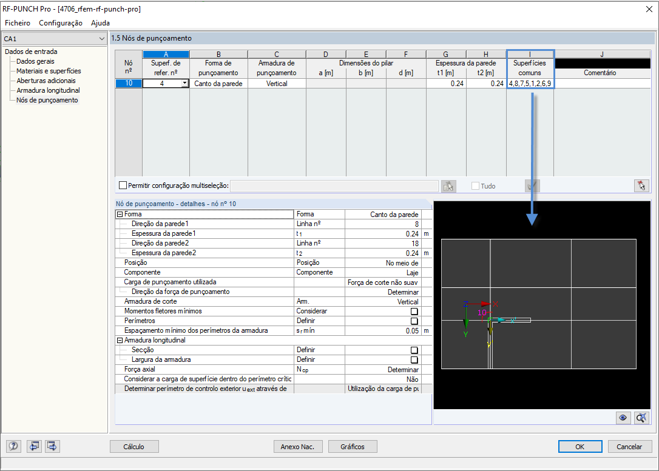
Task: Click Posição value No meio de
Action: pos(382,263)
